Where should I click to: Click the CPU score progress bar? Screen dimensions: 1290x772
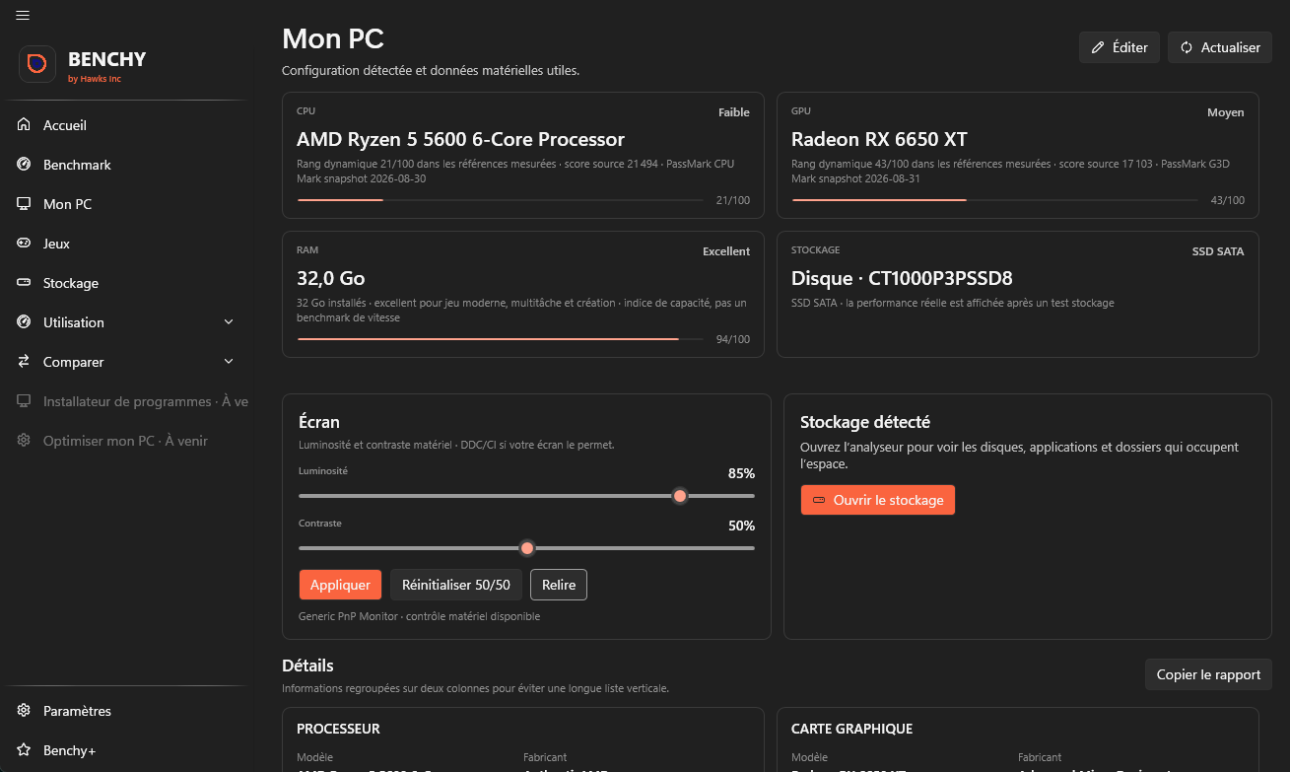click(x=501, y=200)
